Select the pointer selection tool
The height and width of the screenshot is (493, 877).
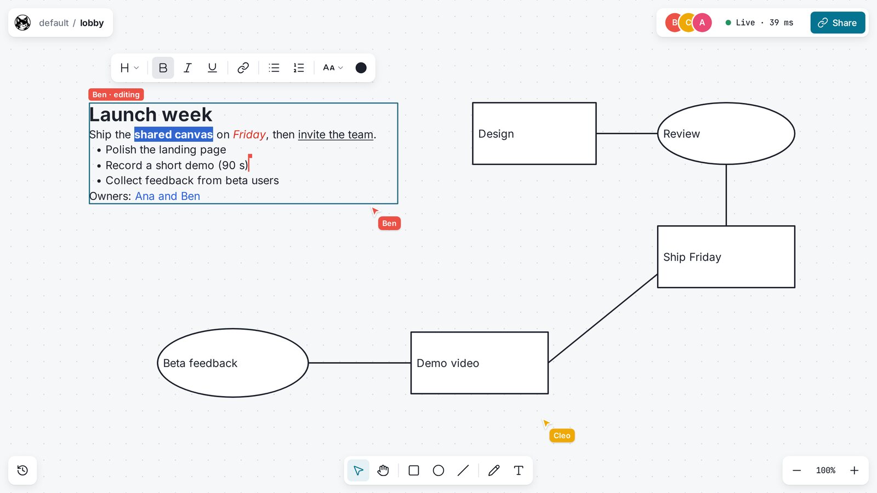(x=358, y=471)
